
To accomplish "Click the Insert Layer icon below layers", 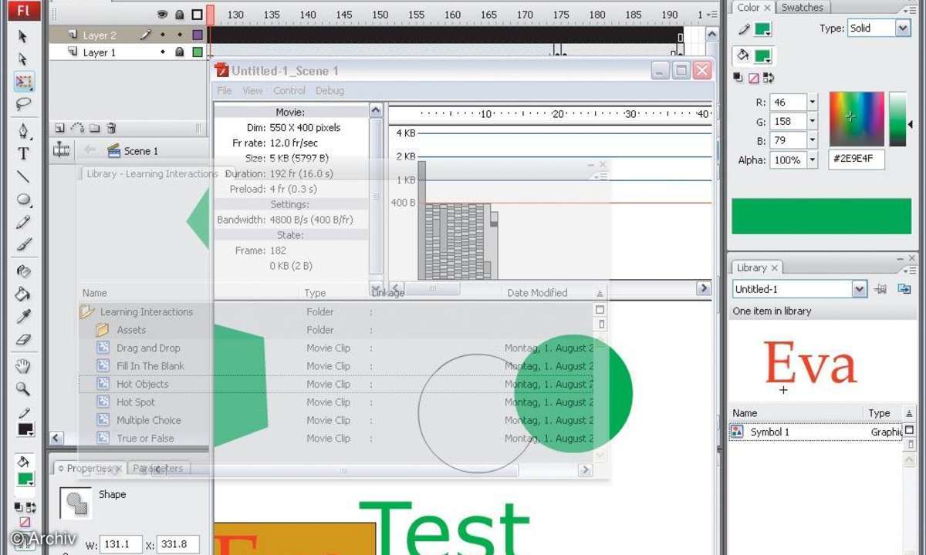I will [60, 128].
